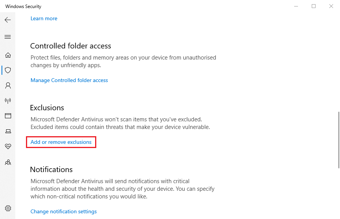This screenshot has width=340, height=219.
Task: Close the Windows Security window
Action: tap(331, 6)
